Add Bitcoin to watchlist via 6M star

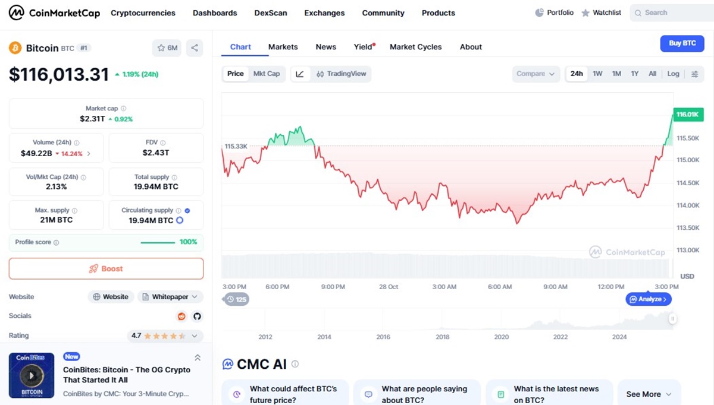(167, 48)
